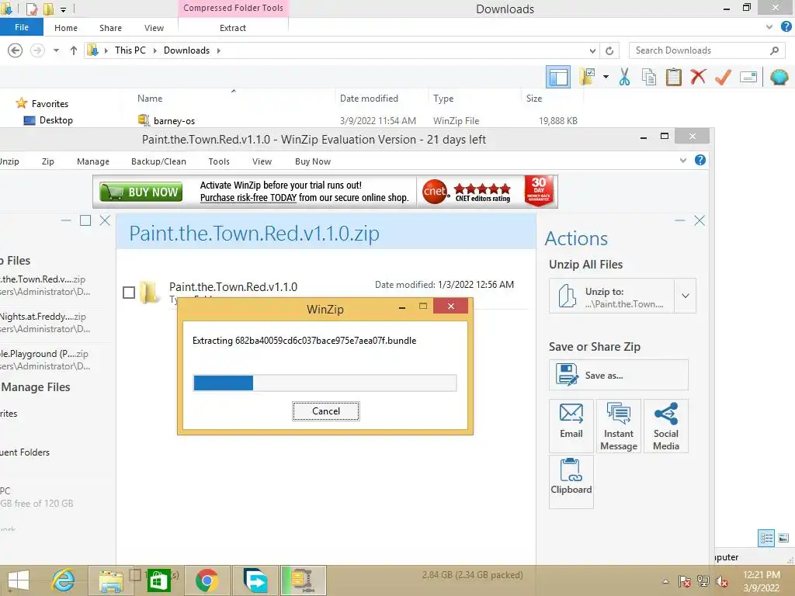Sort Explorer list by Name column
Viewport: 795px width, 596px height.
(150, 99)
